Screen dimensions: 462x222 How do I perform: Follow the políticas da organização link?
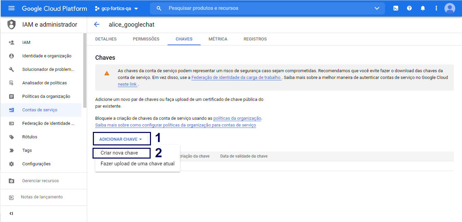[237, 118]
